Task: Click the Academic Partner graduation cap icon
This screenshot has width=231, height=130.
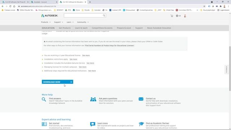Action: [x=141, y=124]
